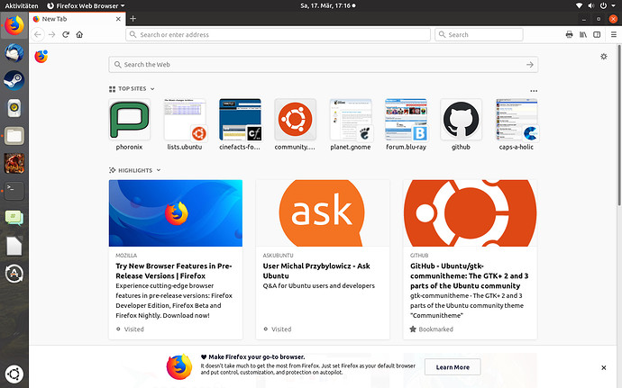Show applications via Ubuntu logo button
622x388 pixels.
point(14,374)
